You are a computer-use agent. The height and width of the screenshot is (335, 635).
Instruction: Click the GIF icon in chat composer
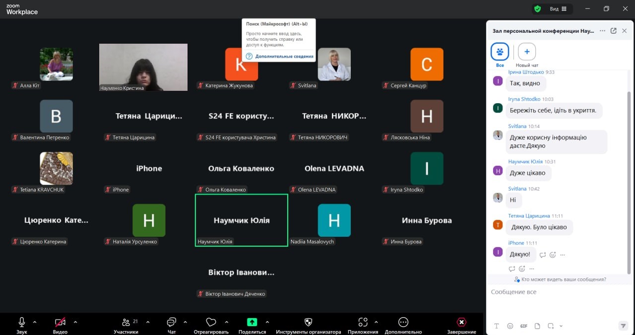pyautogui.click(x=523, y=326)
